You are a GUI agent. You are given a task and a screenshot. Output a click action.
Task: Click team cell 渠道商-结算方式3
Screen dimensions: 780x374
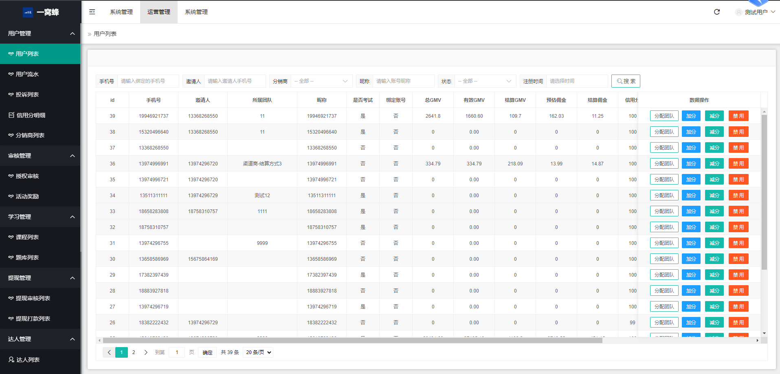tap(262, 164)
